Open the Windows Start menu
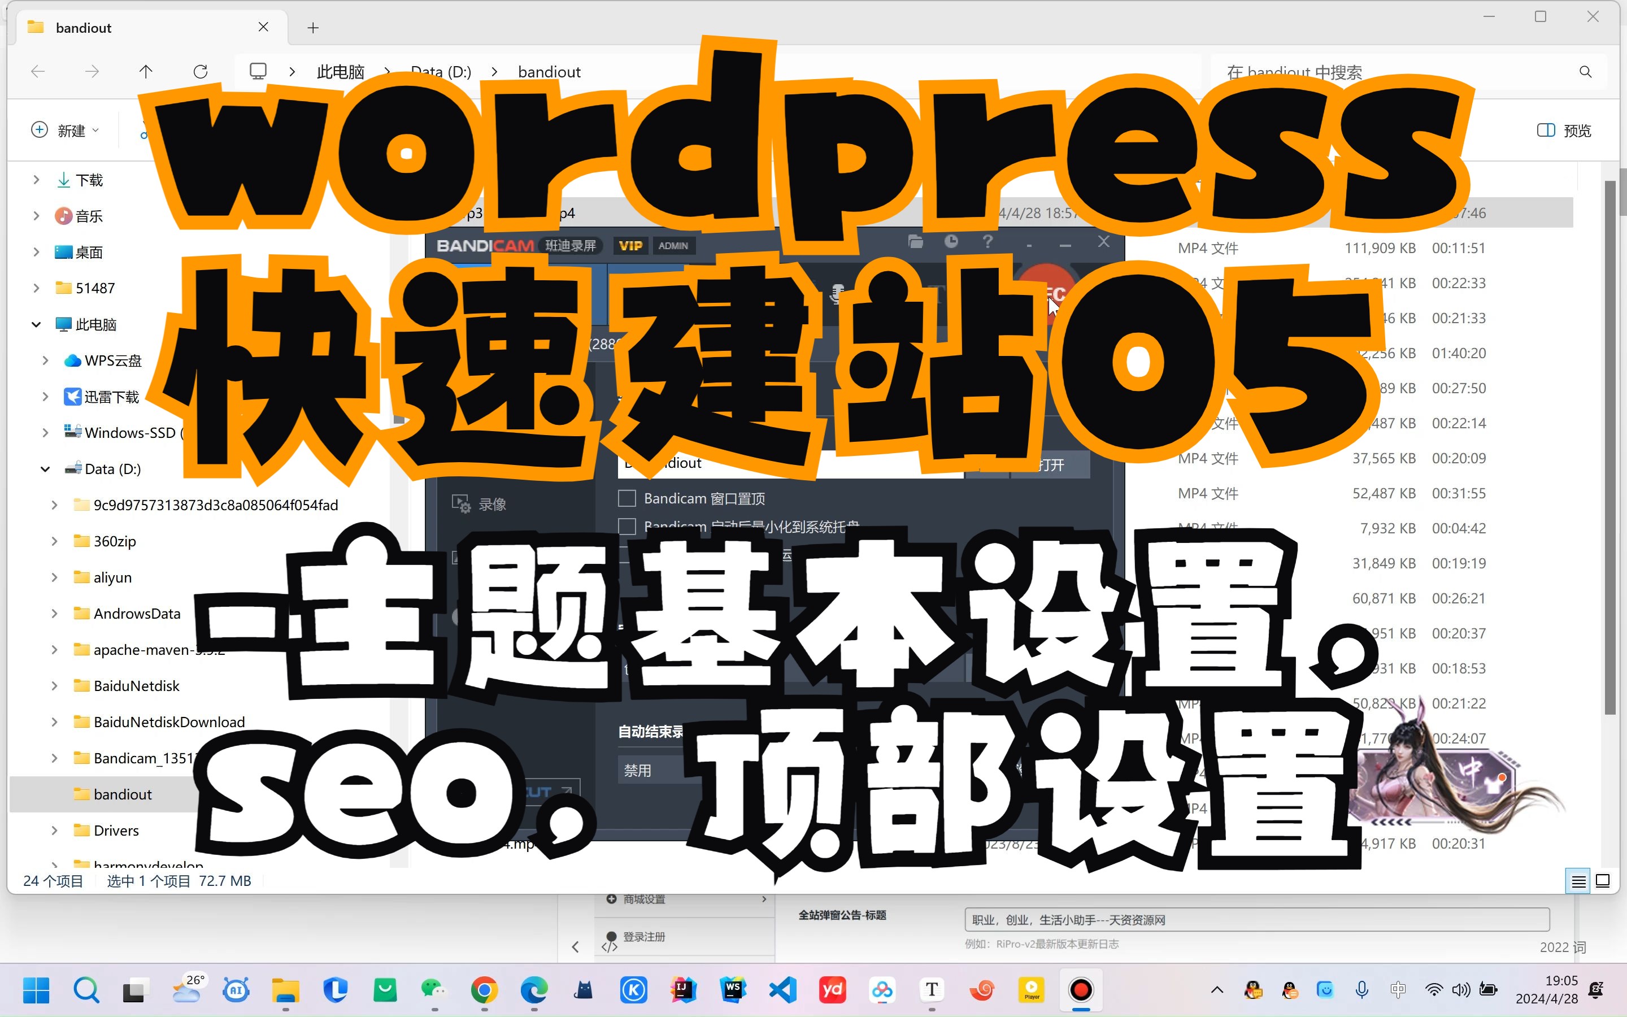Image resolution: width=1627 pixels, height=1017 pixels. pos(36,990)
